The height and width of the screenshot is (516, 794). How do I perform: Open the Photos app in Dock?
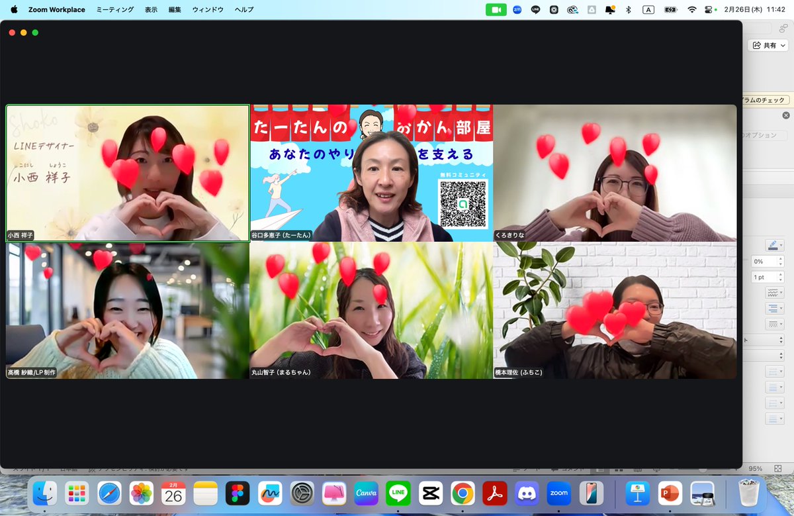[142, 493]
